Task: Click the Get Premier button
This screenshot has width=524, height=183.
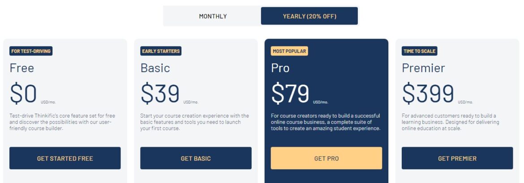Action: (457, 158)
